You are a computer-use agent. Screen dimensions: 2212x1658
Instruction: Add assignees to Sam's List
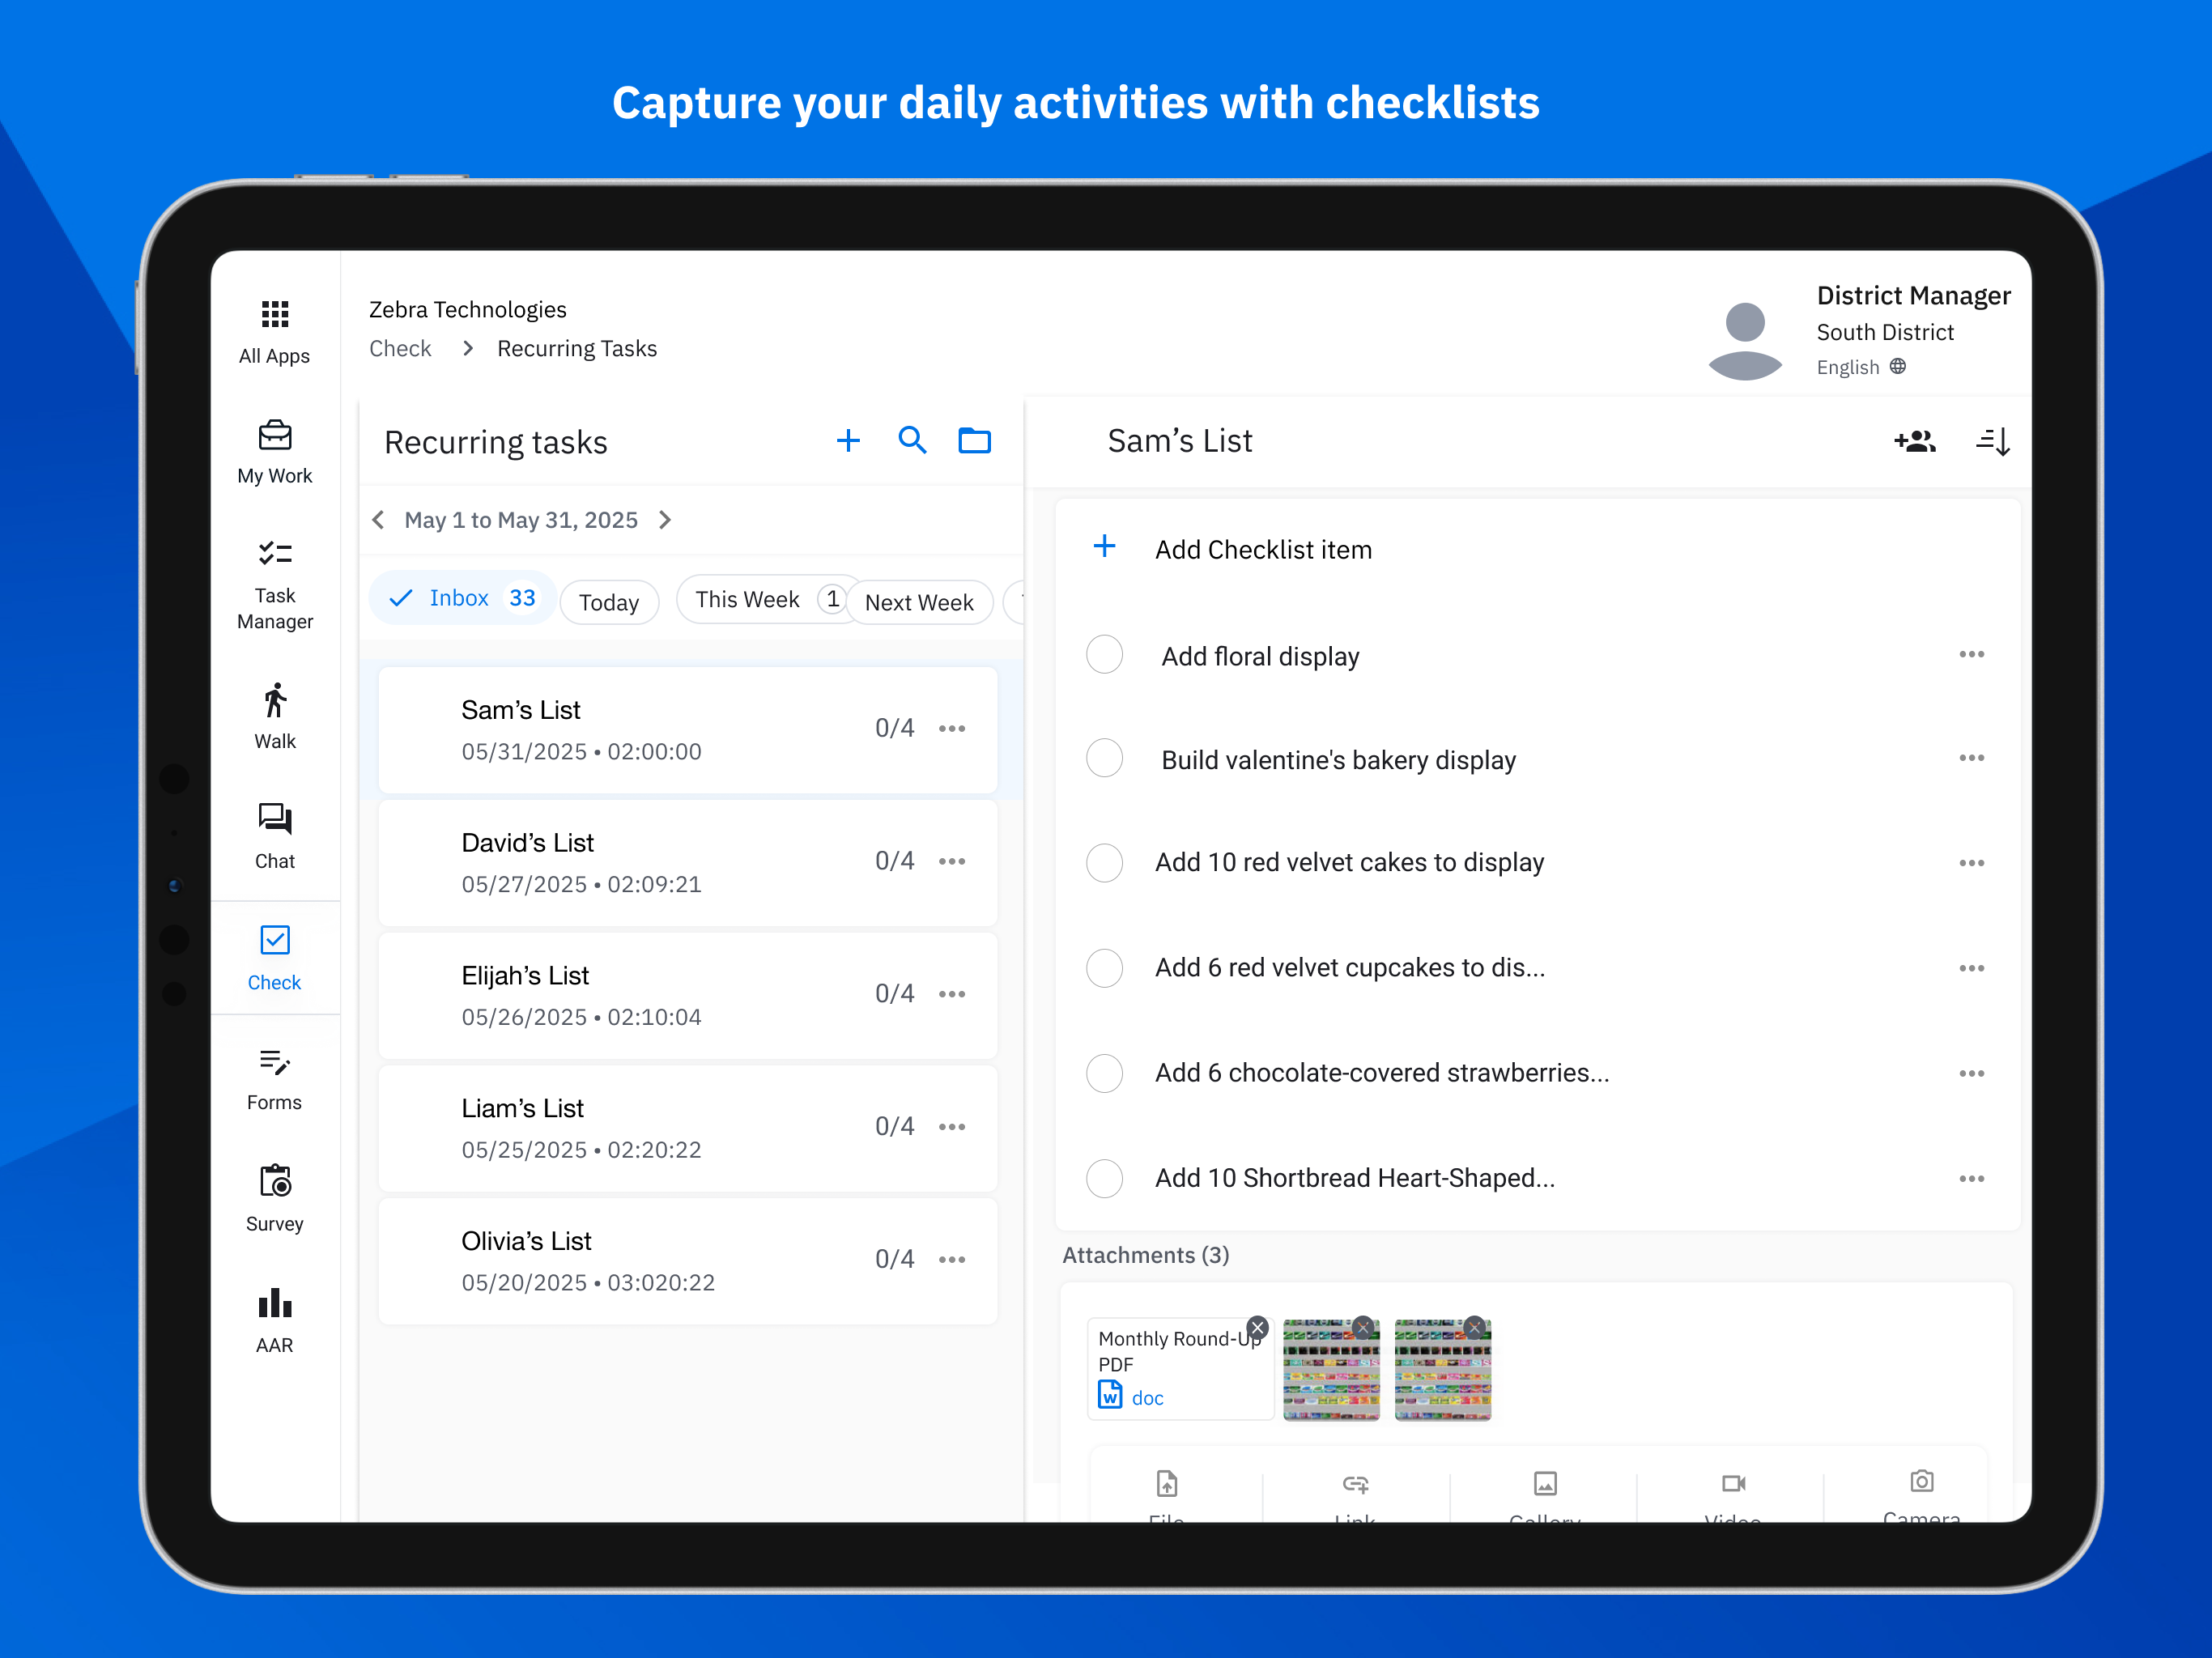coord(1914,441)
